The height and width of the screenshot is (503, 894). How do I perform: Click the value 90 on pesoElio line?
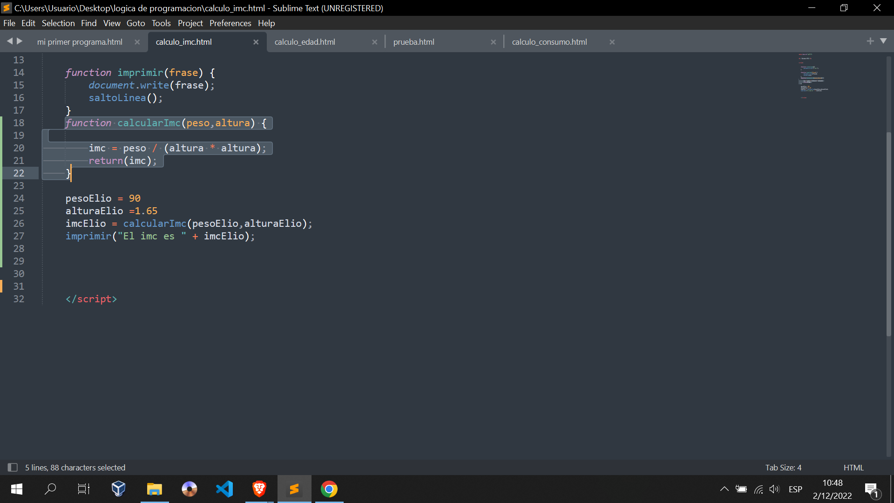[x=135, y=198]
